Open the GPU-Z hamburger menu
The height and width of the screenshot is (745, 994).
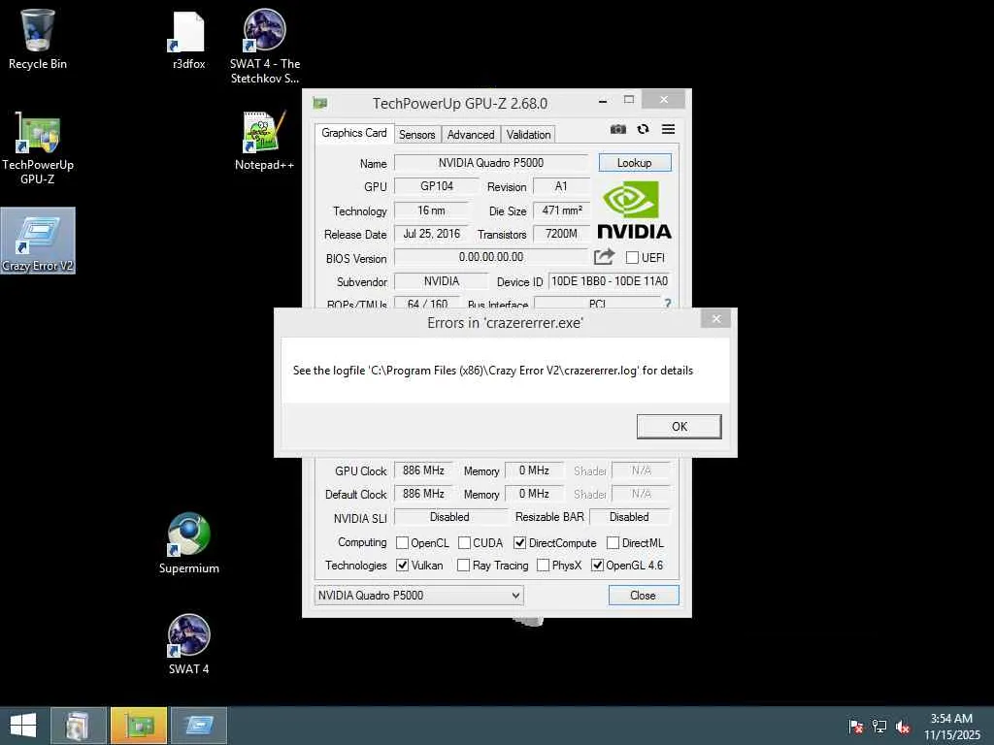tap(668, 129)
